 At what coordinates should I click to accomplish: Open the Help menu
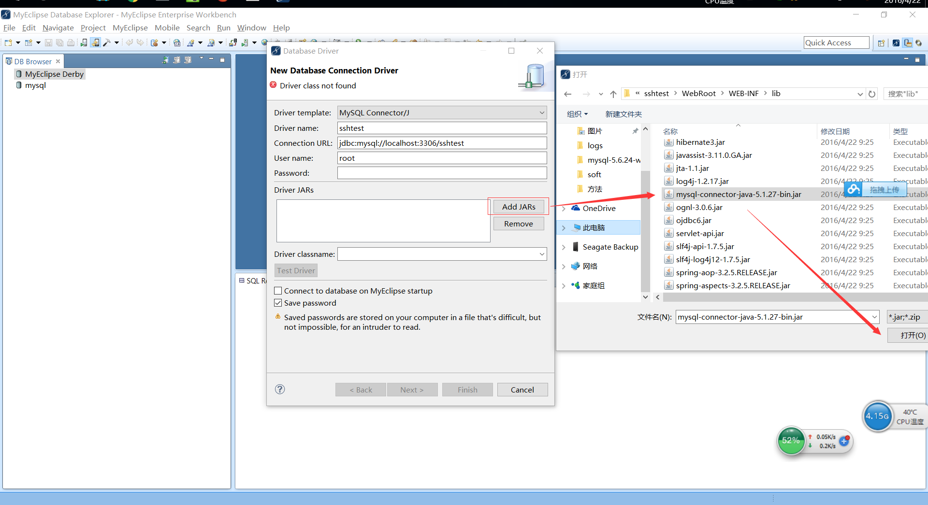coord(281,28)
